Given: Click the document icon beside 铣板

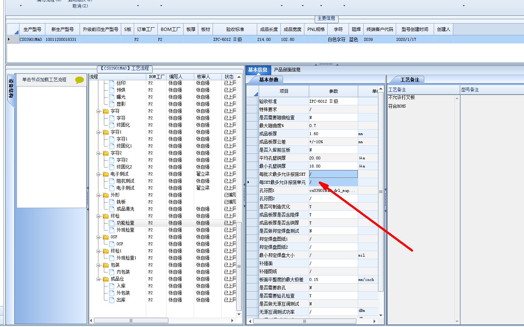Looking at the screenshot, I should point(112,202).
